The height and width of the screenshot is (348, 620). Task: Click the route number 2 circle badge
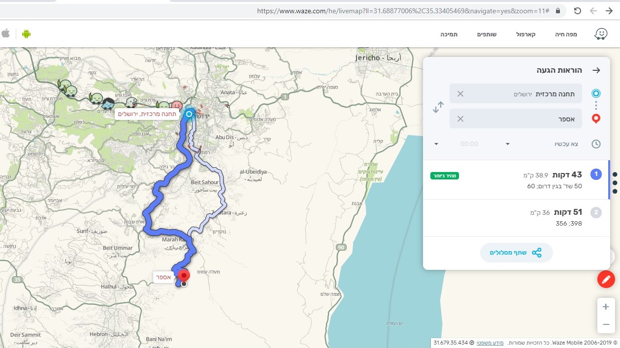coord(596,212)
